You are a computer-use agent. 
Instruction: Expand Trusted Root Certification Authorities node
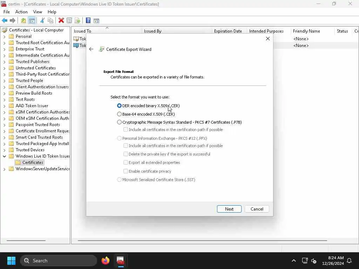click(x=4, y=43)
